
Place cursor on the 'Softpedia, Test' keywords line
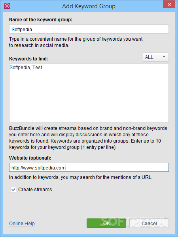(26, 68)
